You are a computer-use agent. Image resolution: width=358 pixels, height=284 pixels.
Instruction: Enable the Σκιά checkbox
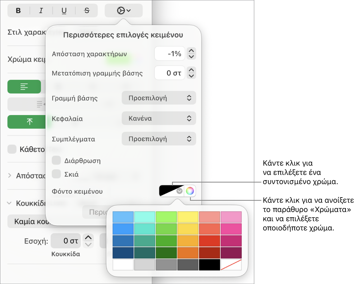pyautogui.click(x=56, y=174)
